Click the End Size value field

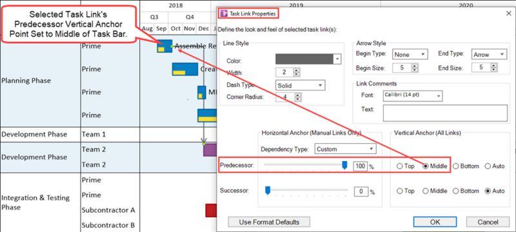(481, 68)
